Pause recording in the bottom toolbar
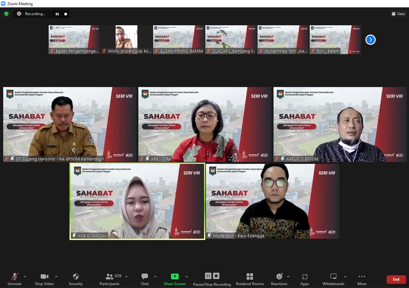Screen dimensions: 409x288 pos(208,276)
